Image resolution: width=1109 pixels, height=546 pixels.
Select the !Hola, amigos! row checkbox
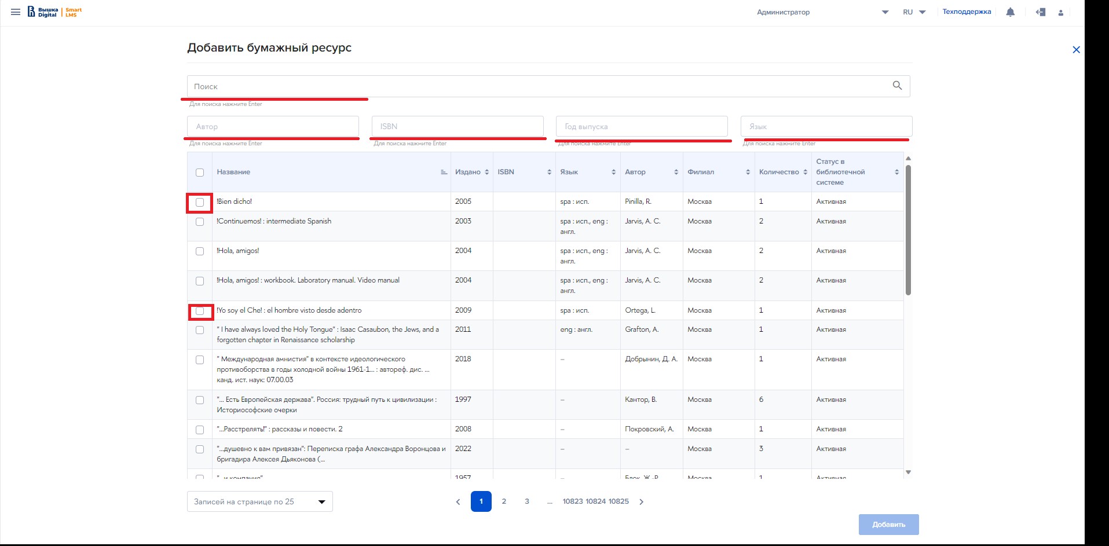coord(200,251)
